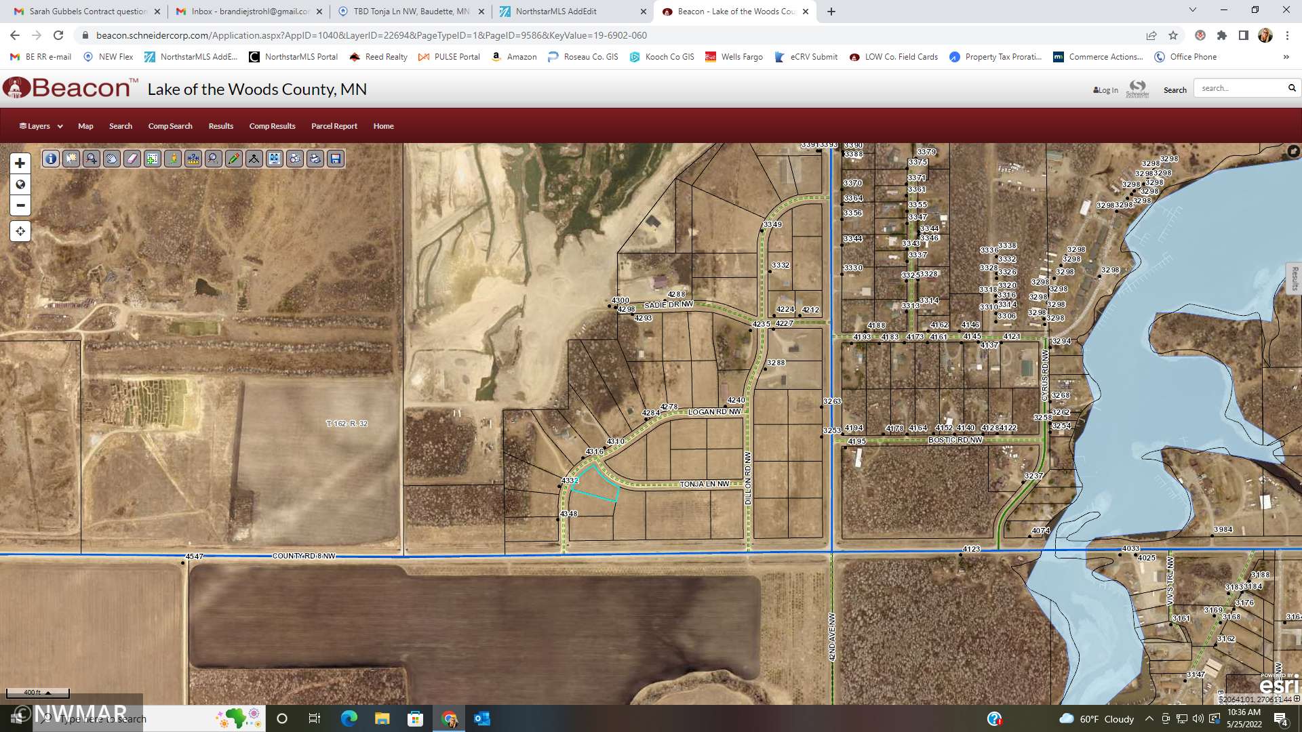The height and width of the screenshot is (732, 1302).
Task: Go to the Search menu tab
Action: pyautogui.click(x=121, y=126)
